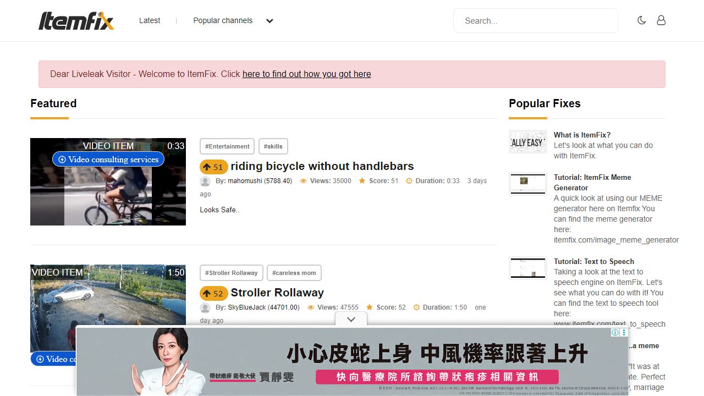Viewport: 704px width, 396px height.
Task: Upvote the bicycle video score 51
Action: pos(214,167)
